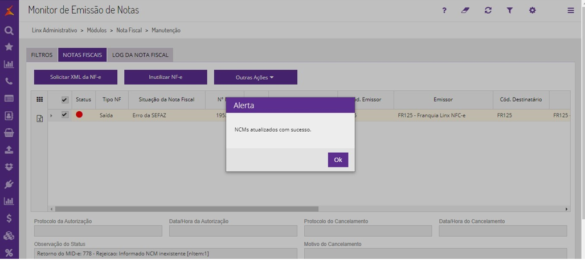The image size is (585, 260).
Task: Click the Nota Fiscal breadcrumb link
Action: click(129, 31)
